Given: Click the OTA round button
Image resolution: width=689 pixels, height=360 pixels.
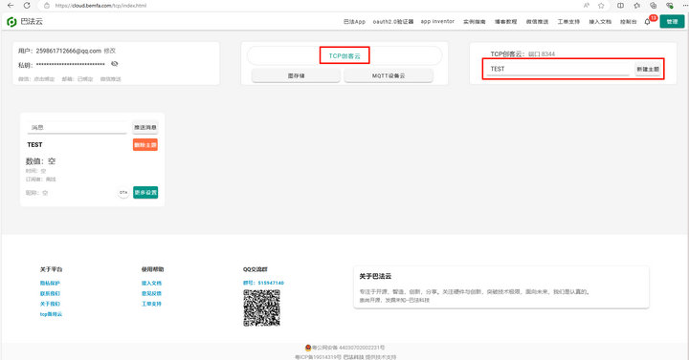Looking at the screenshot, I should tap(123, 193).
